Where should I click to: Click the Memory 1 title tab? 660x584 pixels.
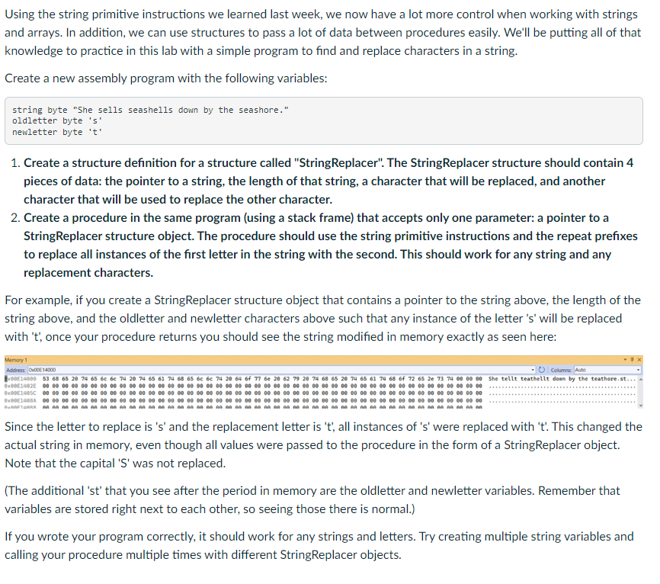coord(16,360)
